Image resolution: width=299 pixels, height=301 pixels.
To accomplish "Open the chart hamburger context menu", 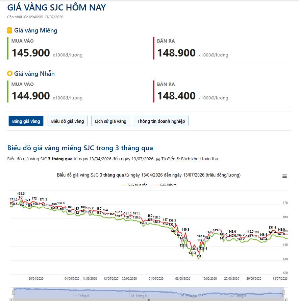I will (284, 176).
